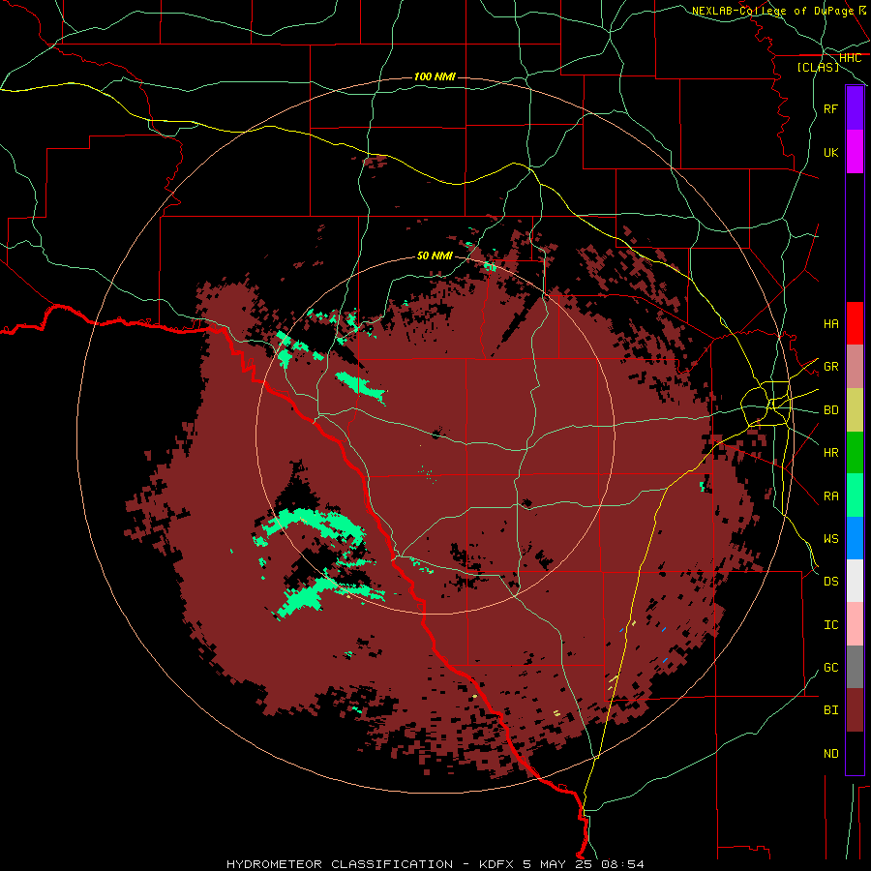Click the "100 NMI" range ring label
This screenshot has width=871, height=871.
click(x=435, y=76)
